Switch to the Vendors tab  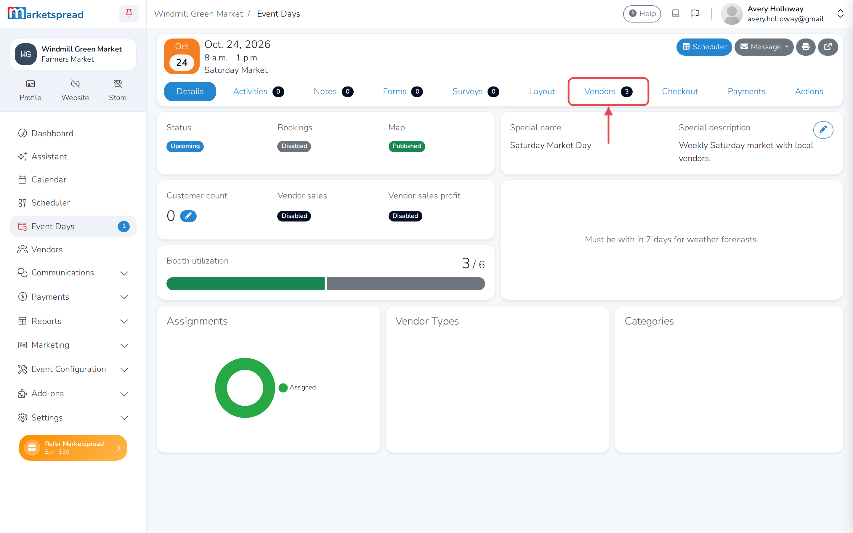point(608,92)
